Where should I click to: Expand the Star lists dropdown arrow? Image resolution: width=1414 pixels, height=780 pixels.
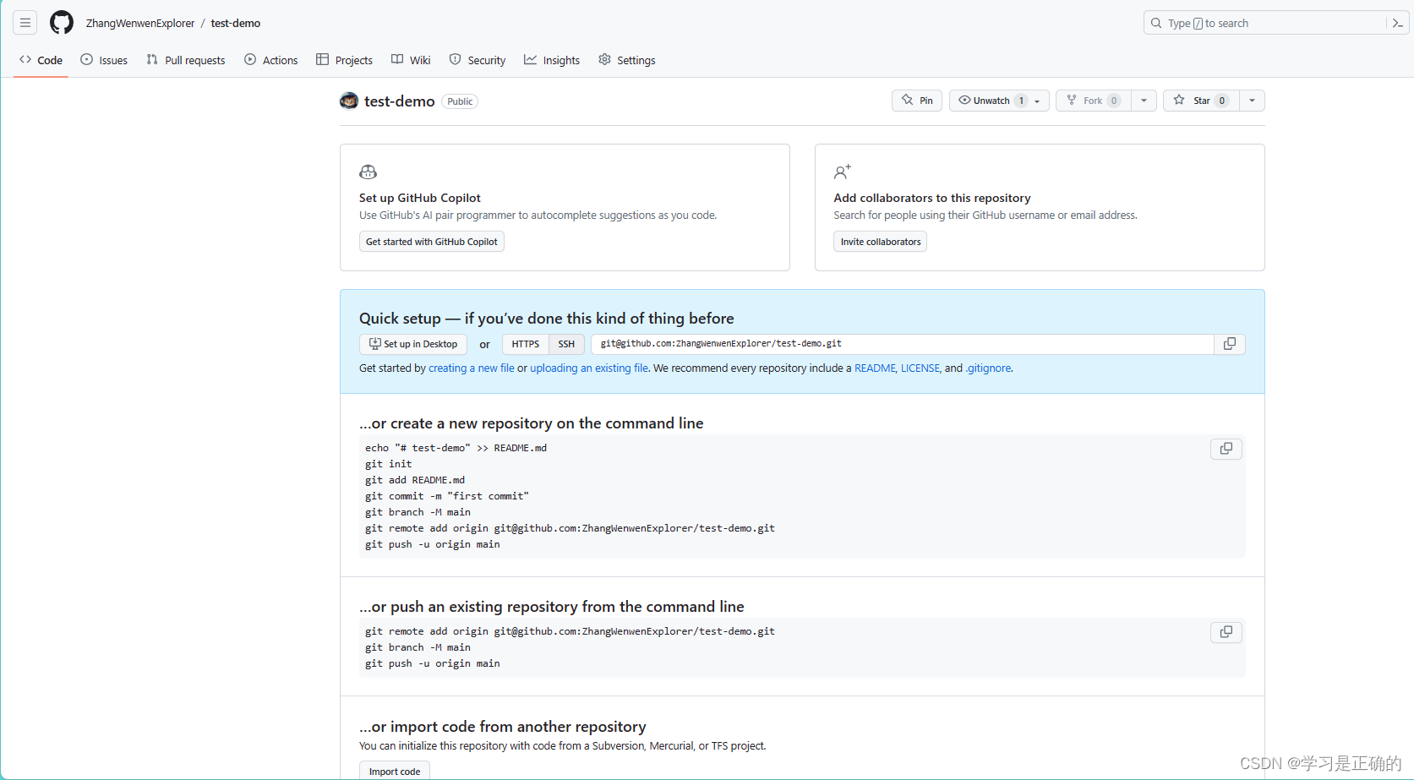(1252, 101)
